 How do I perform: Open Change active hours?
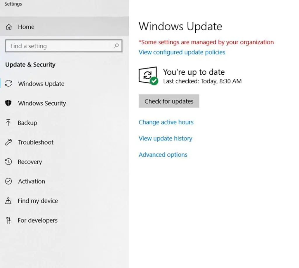coord(166,122)
